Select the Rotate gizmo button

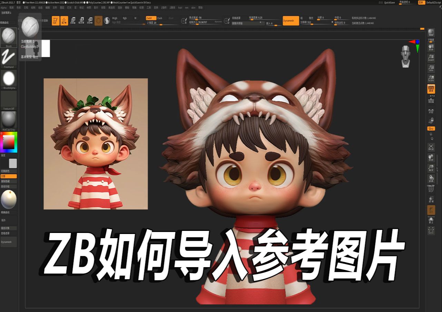click(90, 21)
